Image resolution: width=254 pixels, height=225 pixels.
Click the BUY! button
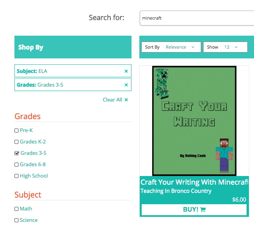coord(194,210)
